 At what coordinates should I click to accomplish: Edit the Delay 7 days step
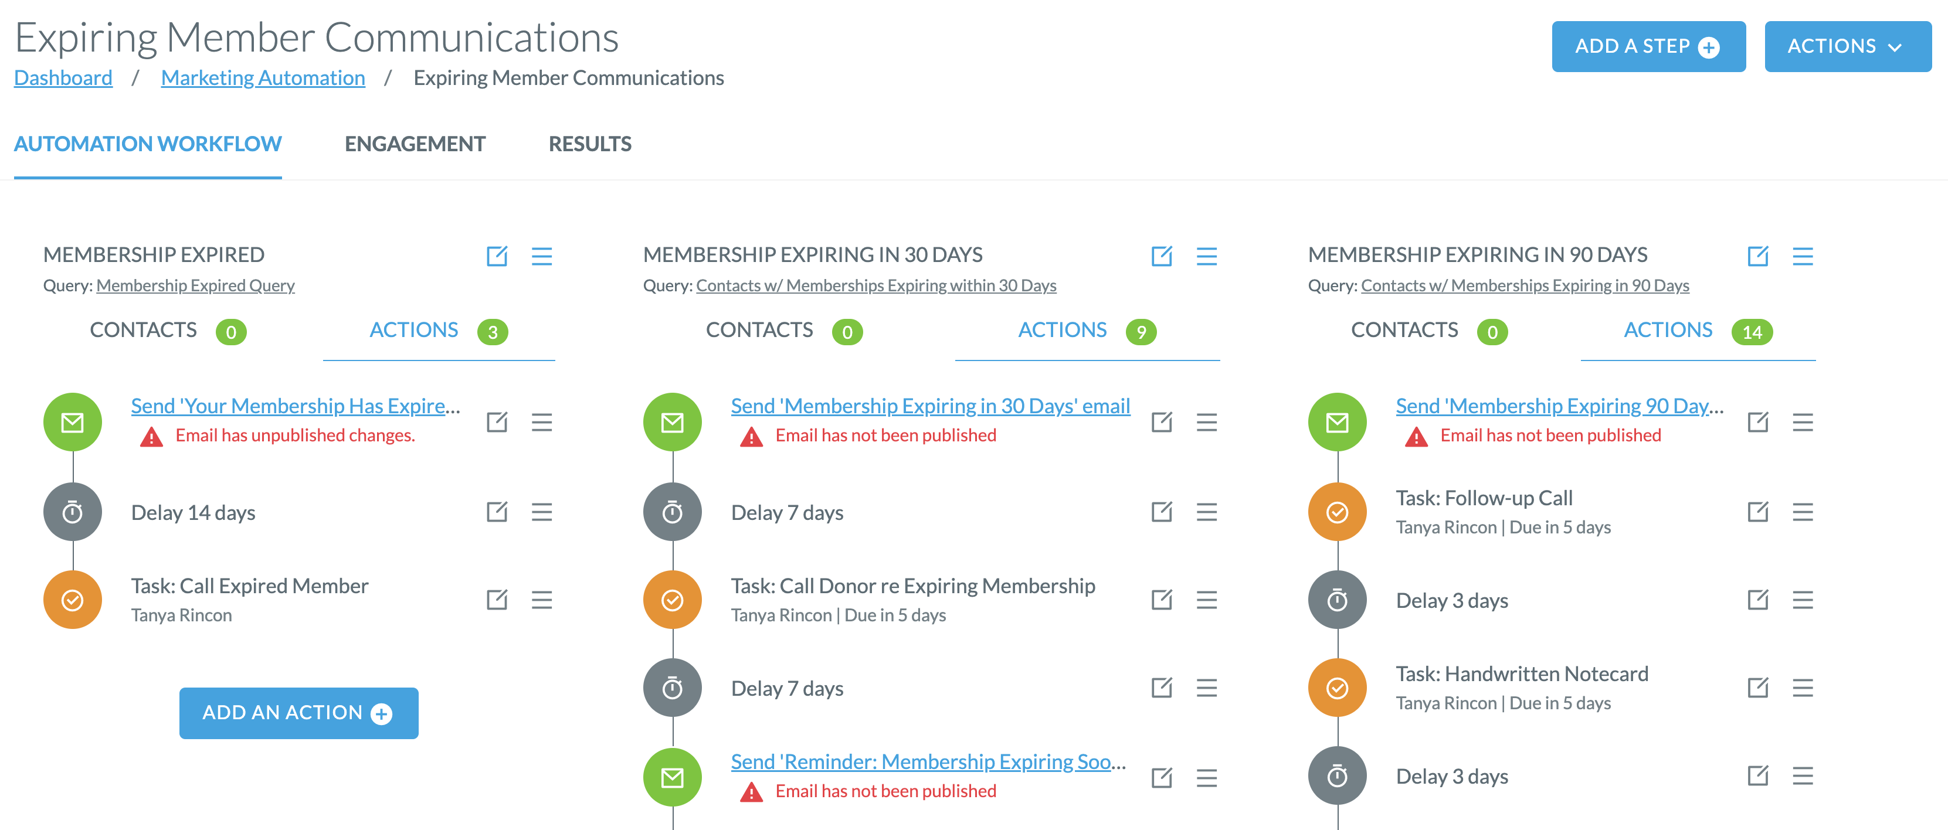1162,511
